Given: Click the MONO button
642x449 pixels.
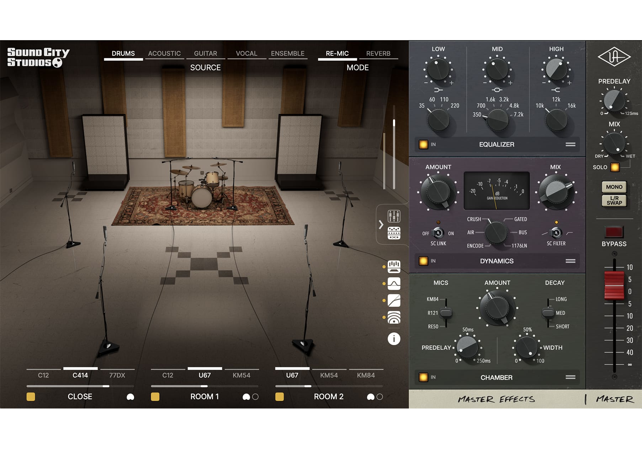Looking at the screenshot, I should (614, 187).
